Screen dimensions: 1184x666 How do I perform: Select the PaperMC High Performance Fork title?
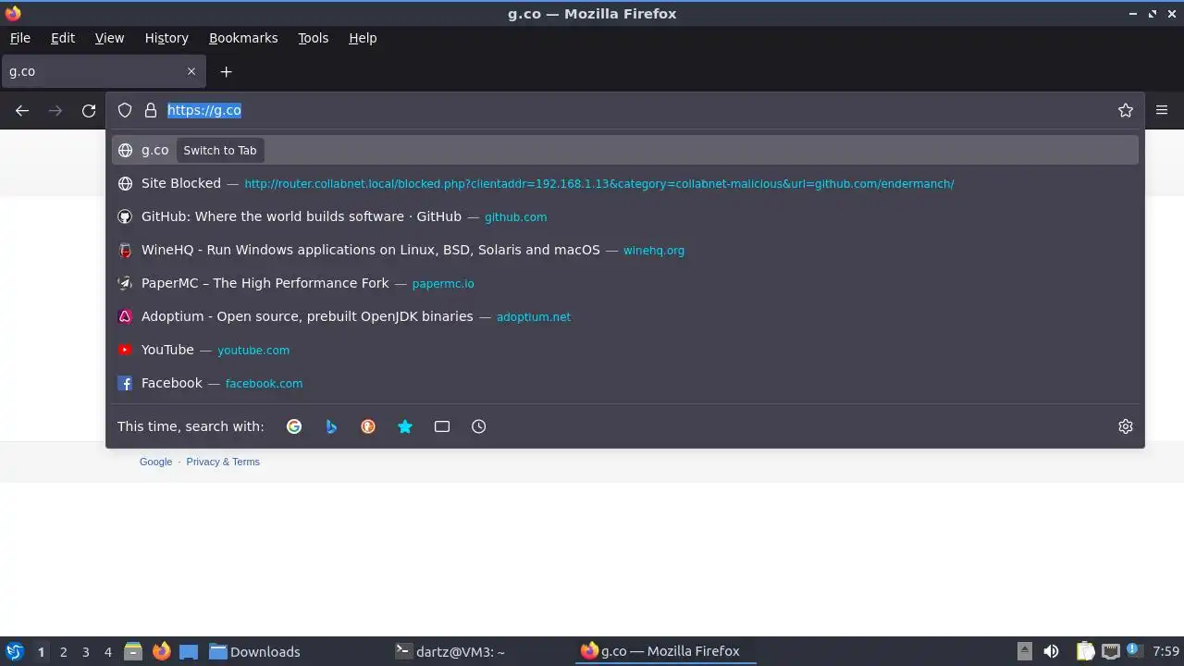[265, 283]
